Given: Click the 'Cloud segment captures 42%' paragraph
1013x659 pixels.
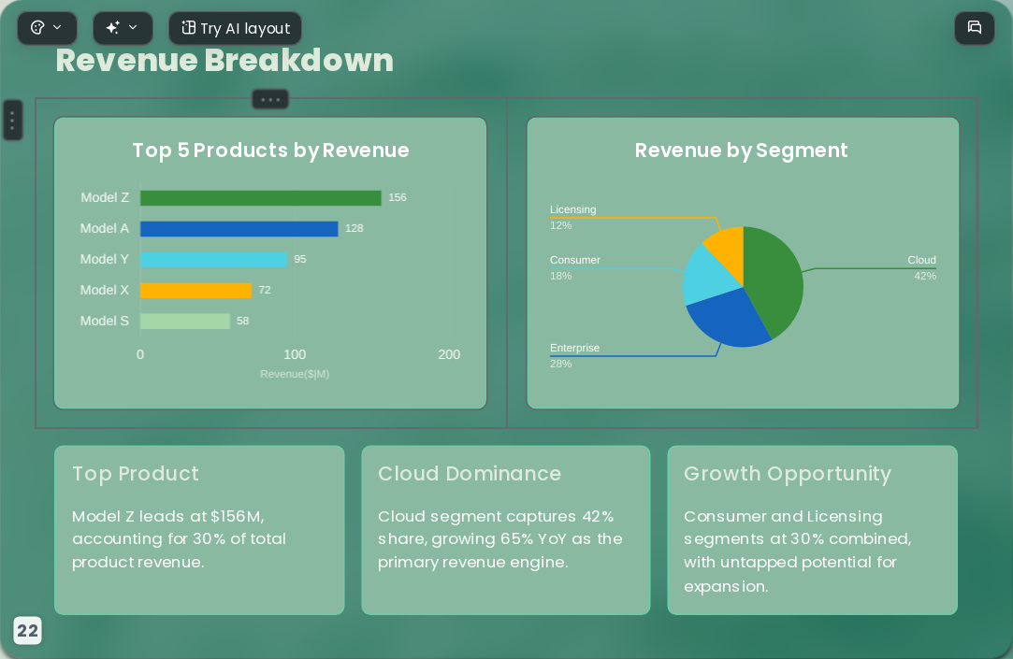Looking at the screenshot, I should [500, 539].
